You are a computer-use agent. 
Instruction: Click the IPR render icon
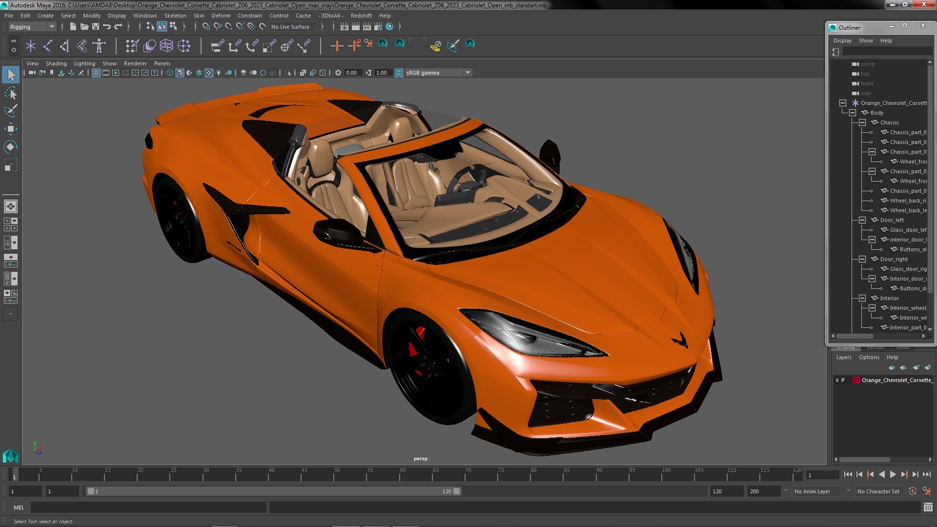tap(367, 26)
